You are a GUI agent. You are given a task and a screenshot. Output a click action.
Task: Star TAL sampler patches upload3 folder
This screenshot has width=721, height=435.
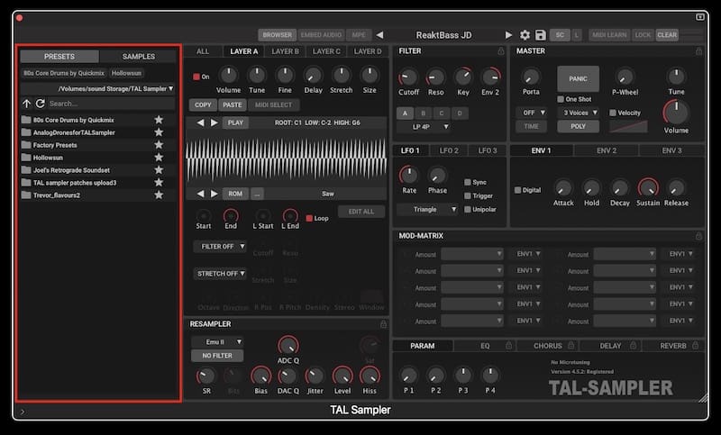coord(159,182)
